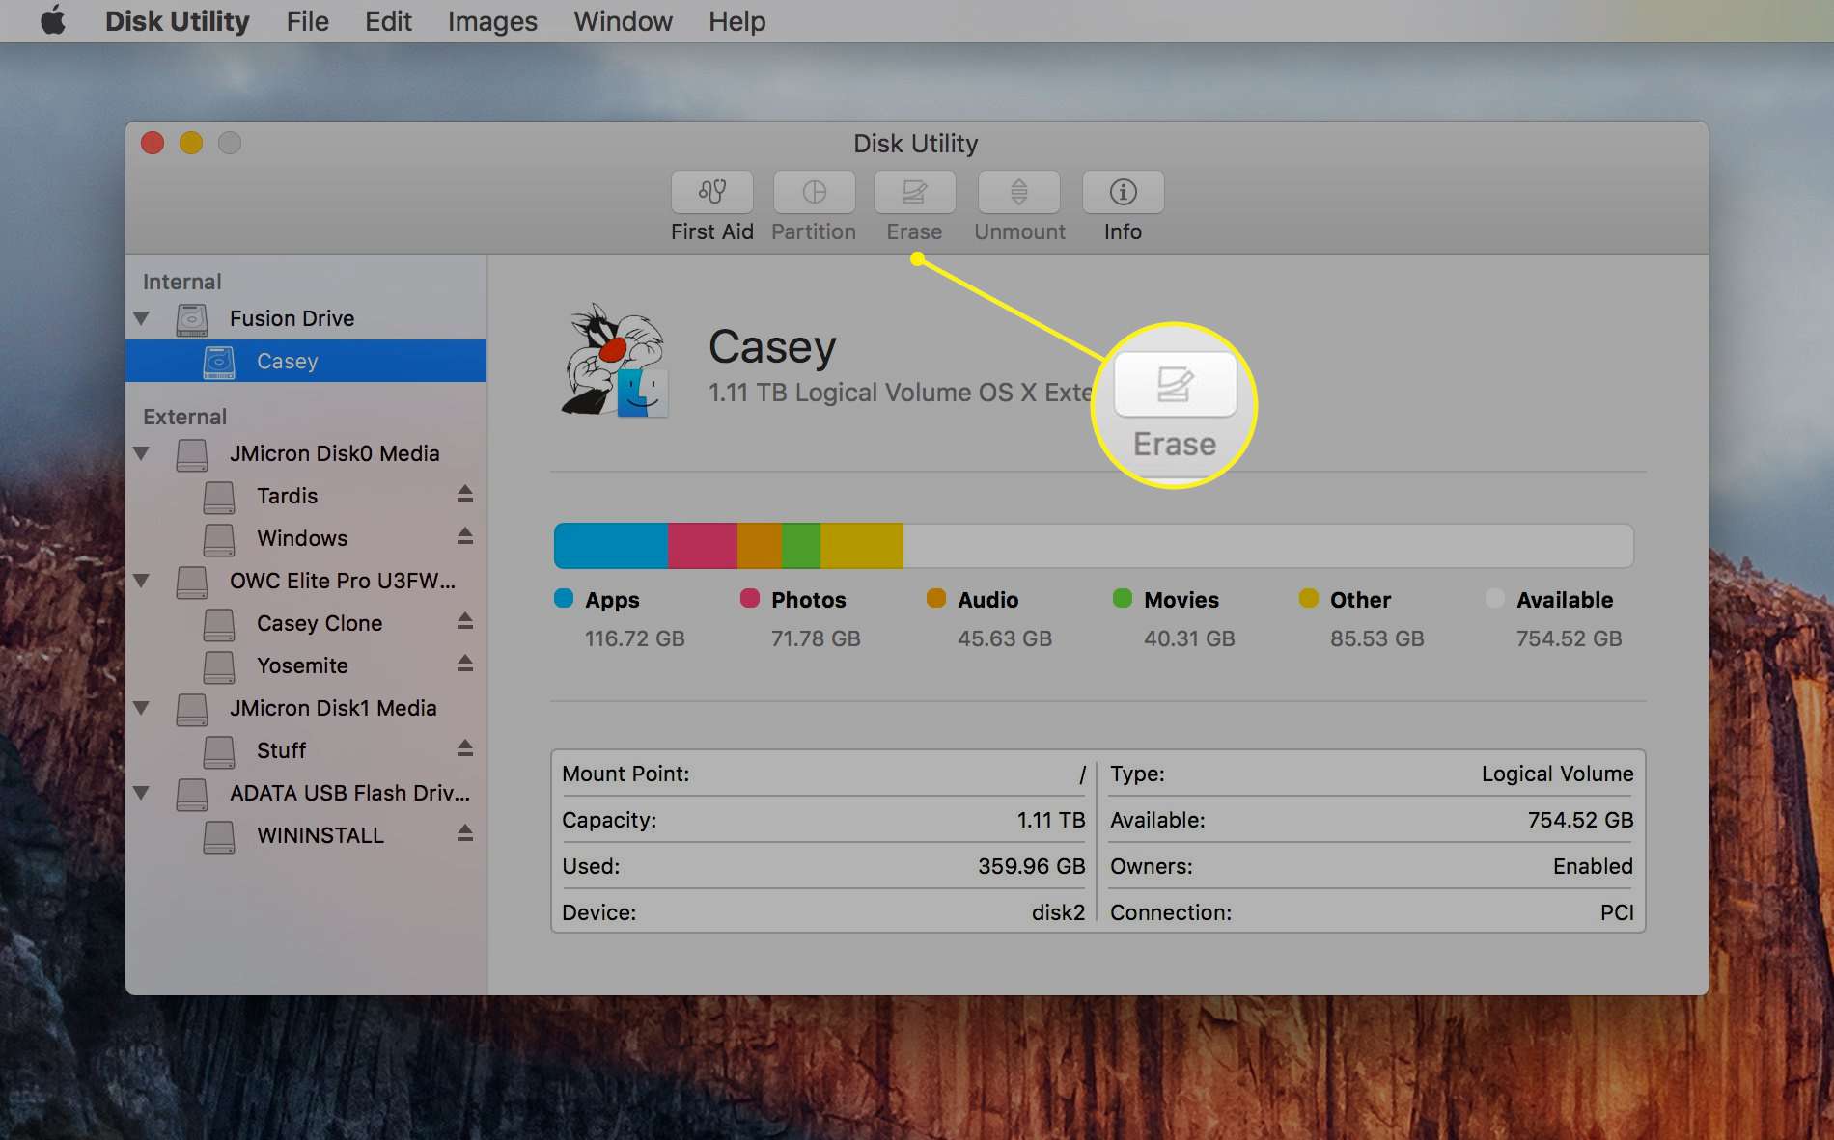The image size is (1834, 1140).
Task: Click the Casey Clone volume icon
Action: click(x=219, y=624)
